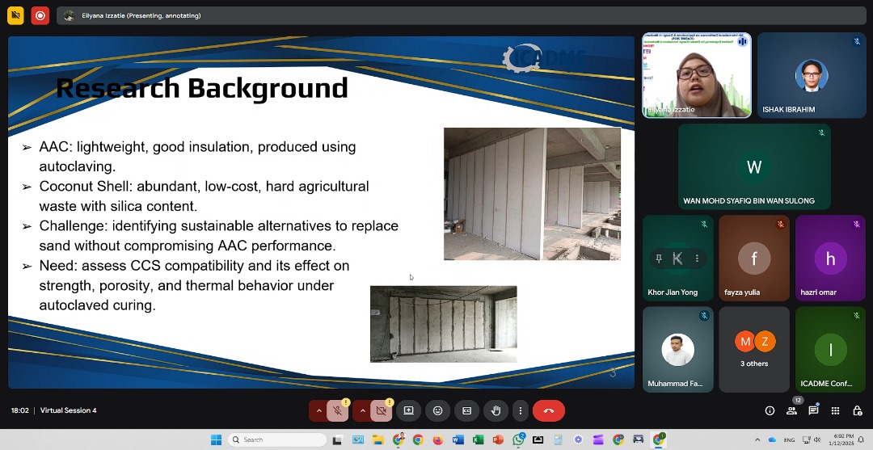Show hidden icons in system tray
The image size is (873, 450).
click(757, 439)
